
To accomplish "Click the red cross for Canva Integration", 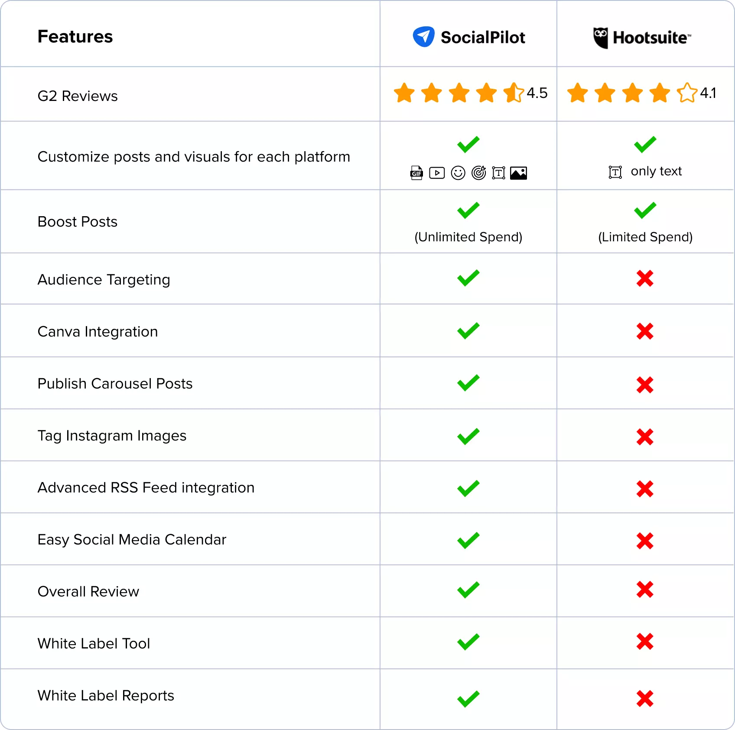I will (x=645, y=331).
